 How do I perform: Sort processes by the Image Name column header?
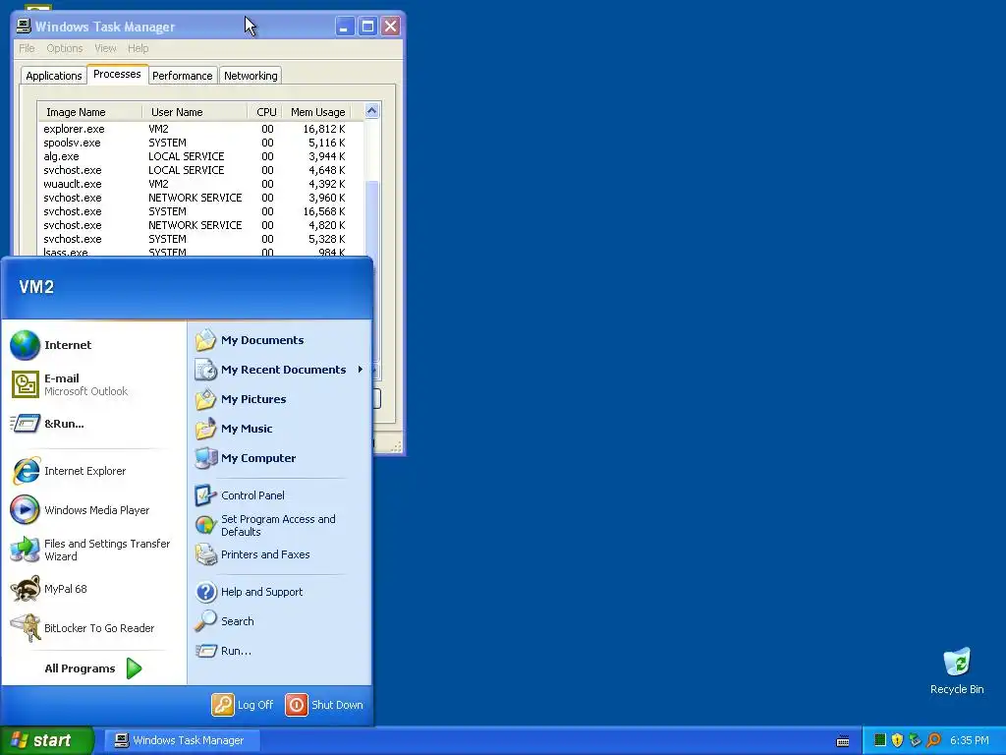click(89, 112)
